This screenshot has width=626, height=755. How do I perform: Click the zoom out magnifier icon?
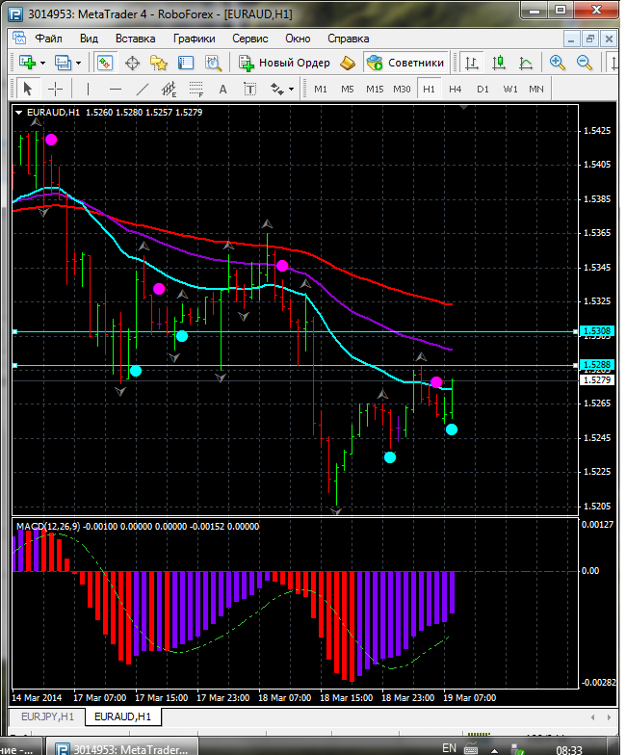tap(584, 63)
